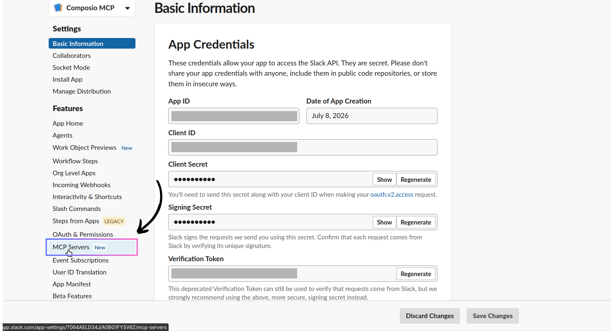Select Basic Information in Settings
Viewport: 614px width, 331px height.
[92, 44]
